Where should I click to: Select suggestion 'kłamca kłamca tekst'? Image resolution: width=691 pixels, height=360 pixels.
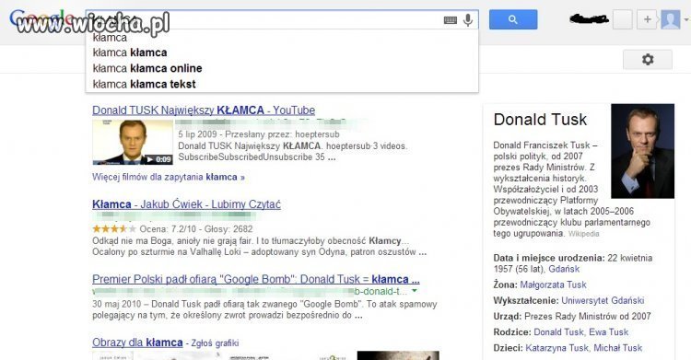click(x=144, y=84)
